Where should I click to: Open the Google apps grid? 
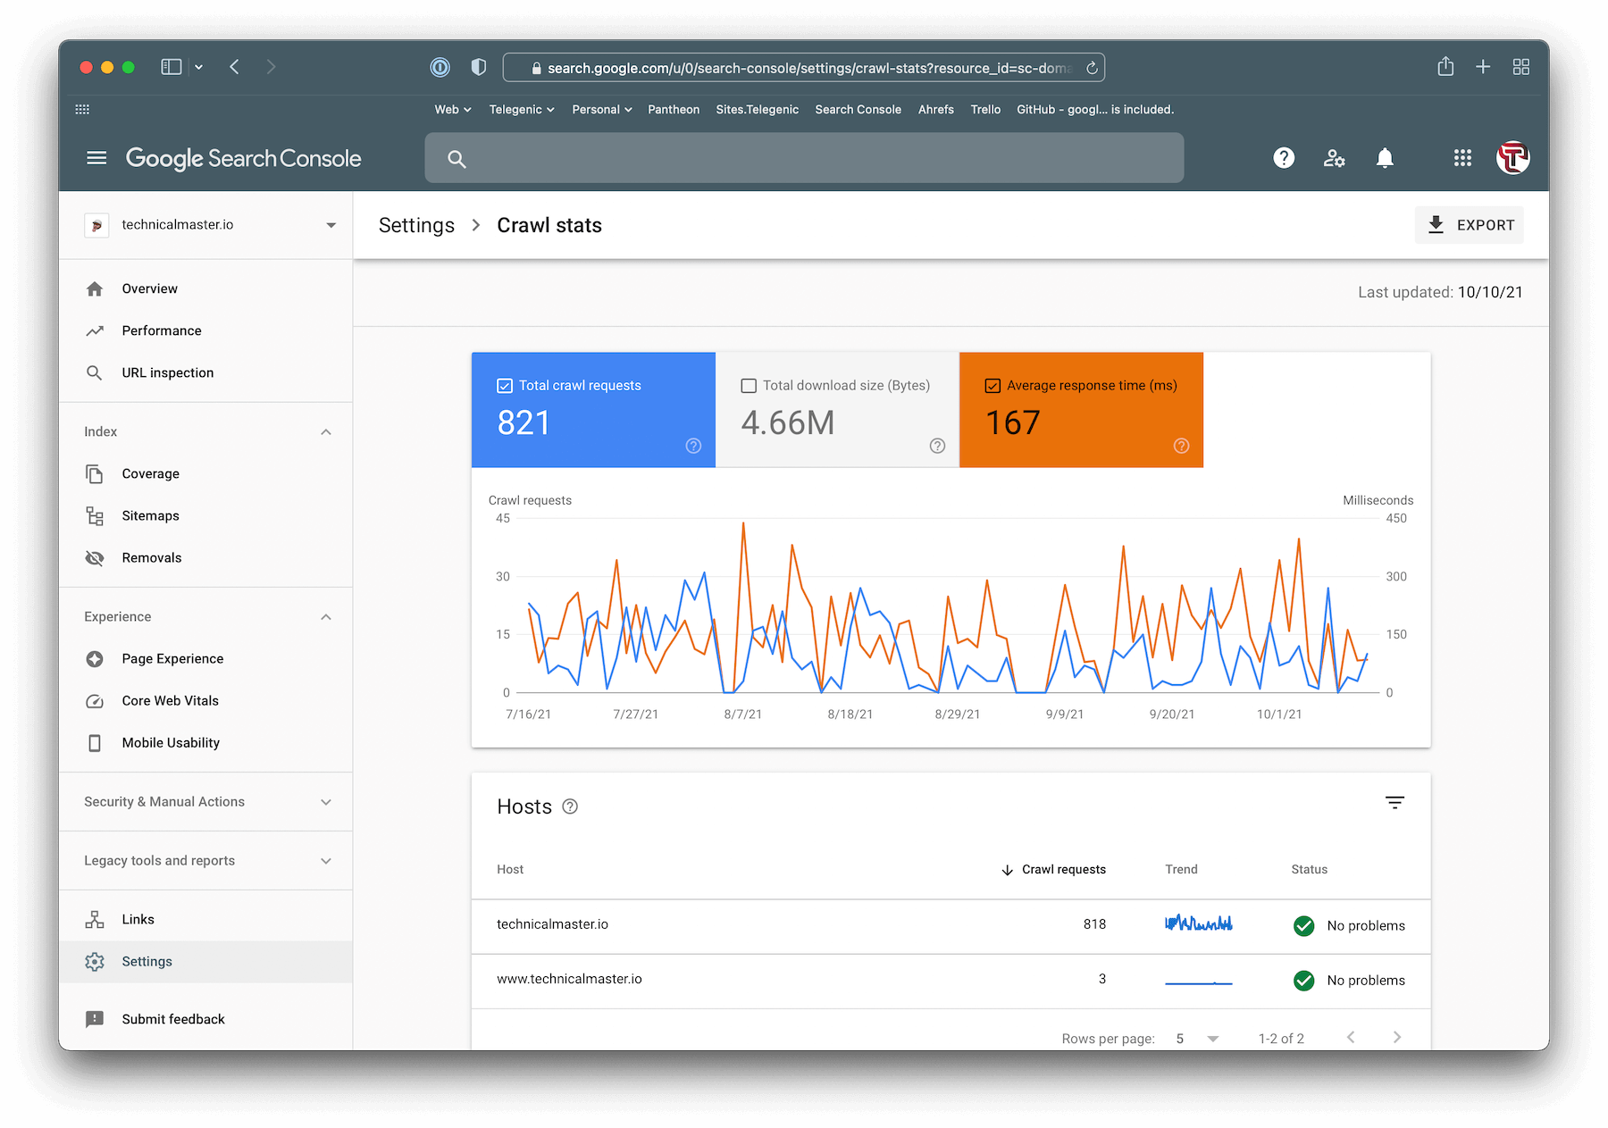(x=1462, y=158)
